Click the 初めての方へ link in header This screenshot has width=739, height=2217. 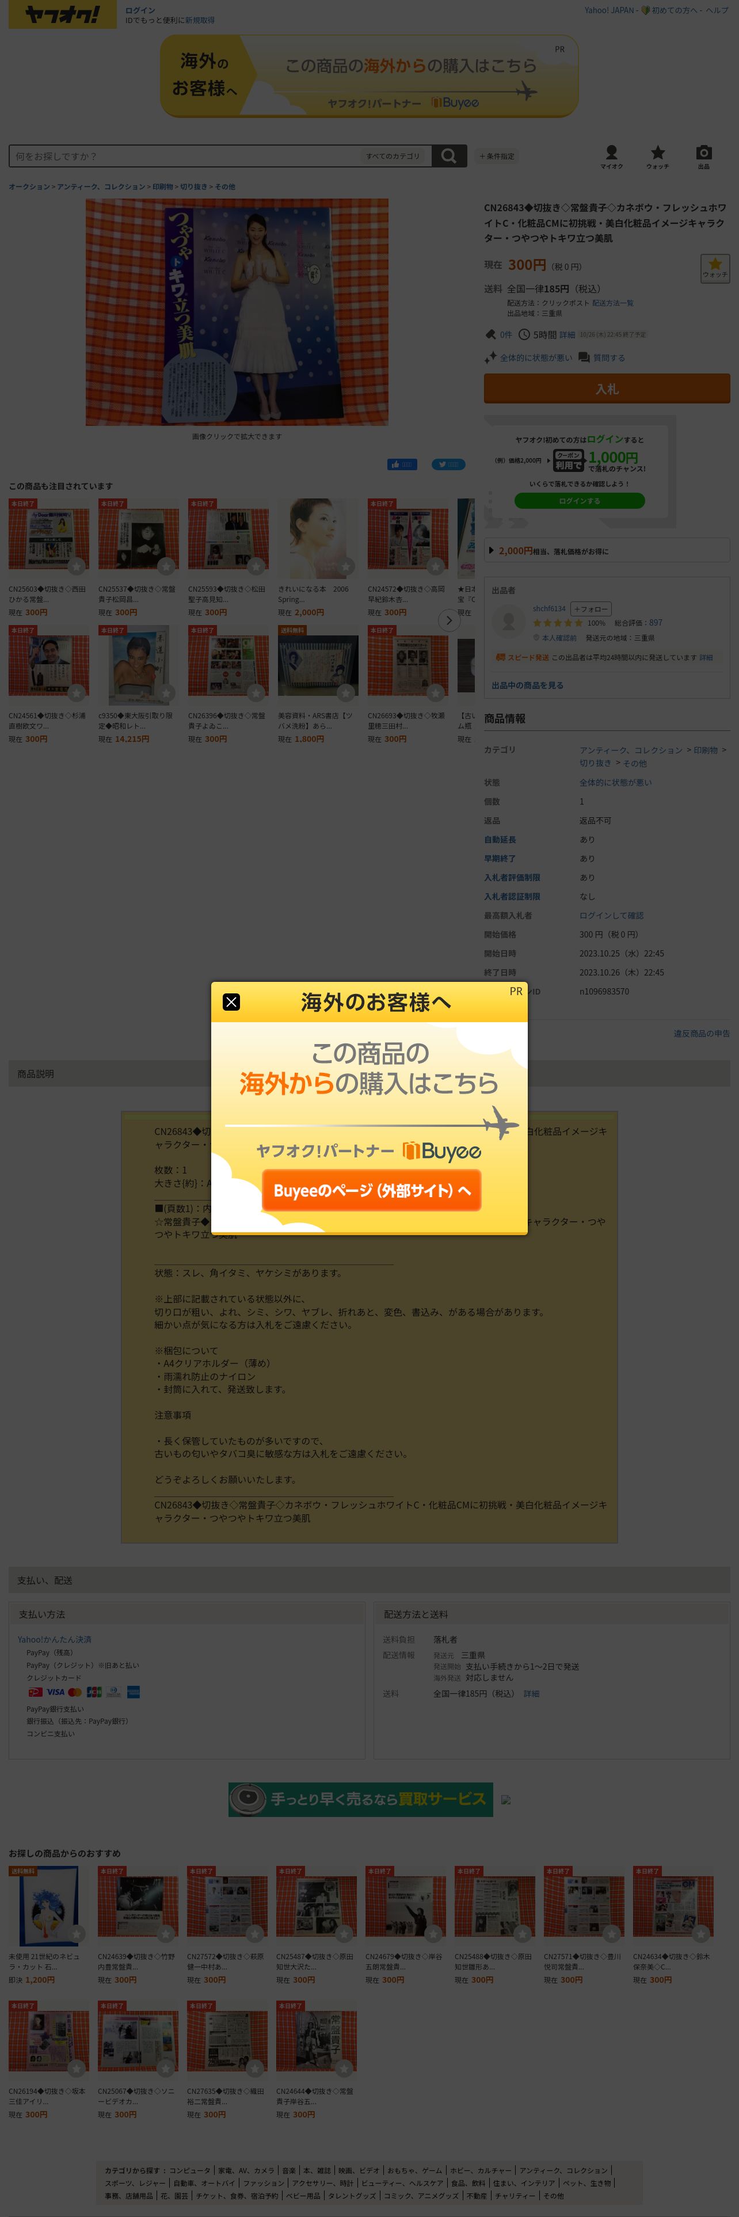675,10
